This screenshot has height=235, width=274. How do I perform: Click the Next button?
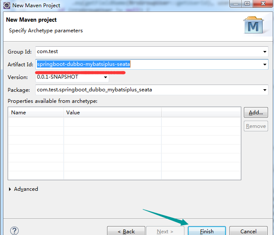click(165, 231)
